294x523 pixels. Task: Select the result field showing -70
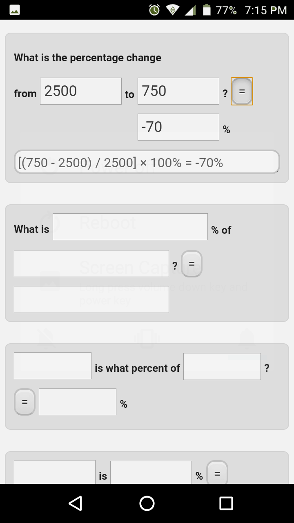(x=178, y=127)
